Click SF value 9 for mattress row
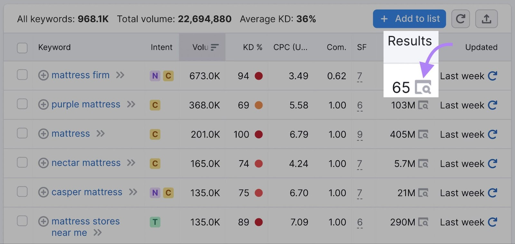The image size is (515, 244). pyautogui.click(x=360, y=134)
